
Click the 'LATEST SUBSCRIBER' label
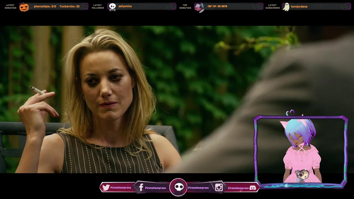272,6
